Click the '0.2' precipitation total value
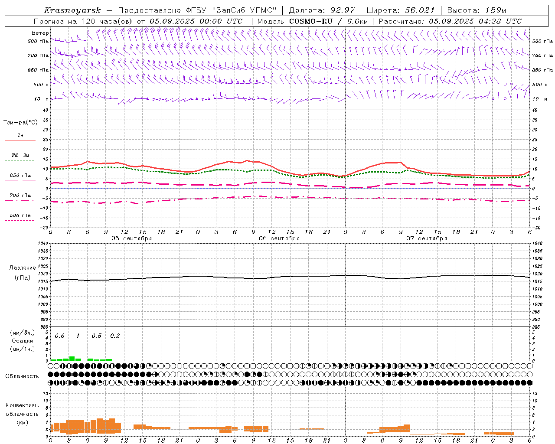 pyautogui.click(x=115, y=336)
